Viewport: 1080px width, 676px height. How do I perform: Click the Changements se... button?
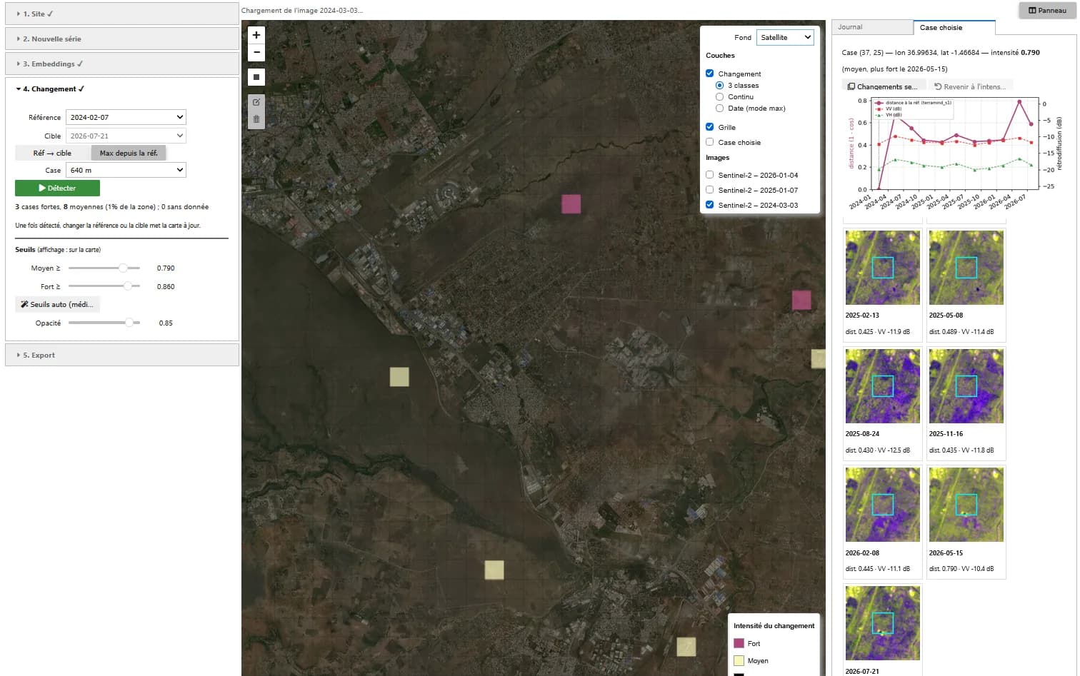pos(884,86)
